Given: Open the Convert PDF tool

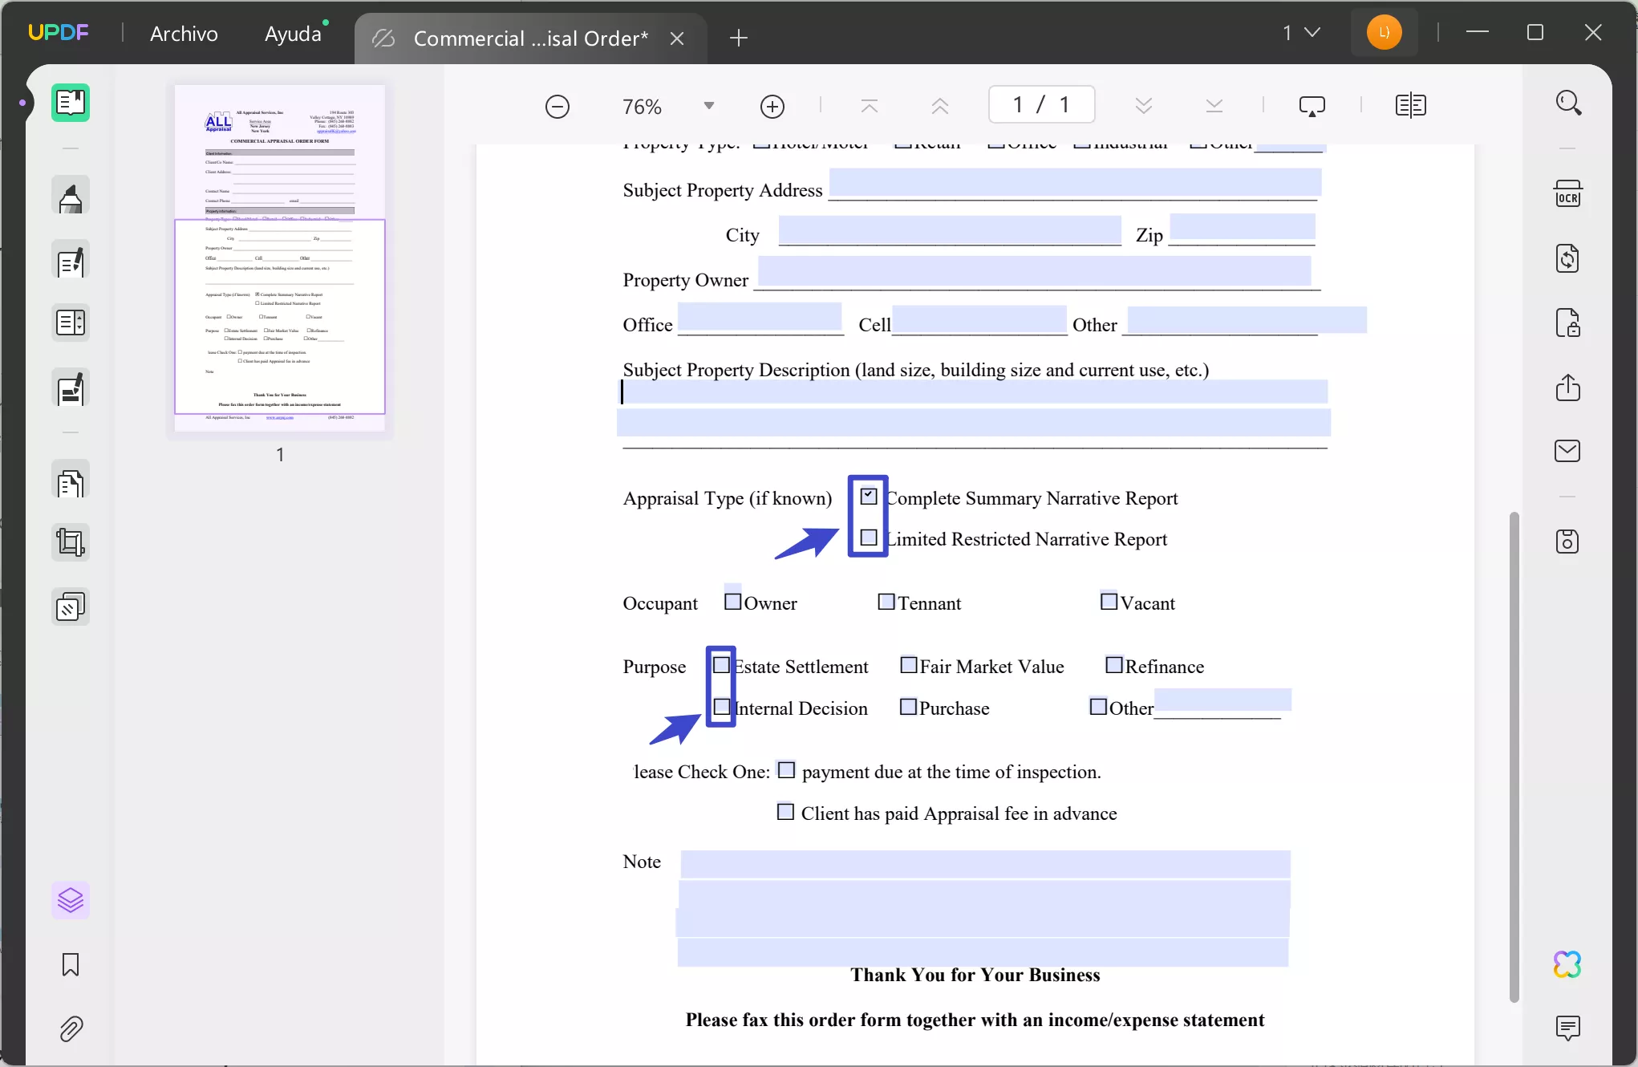Looking at the screenshot, I should pos(1568,258).
